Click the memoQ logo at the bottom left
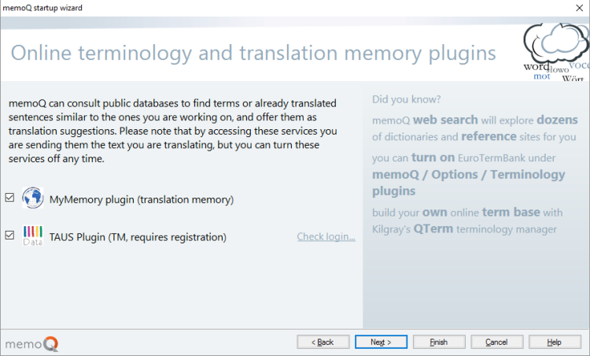This screenshot has width=590, height=356. point(31,343)
